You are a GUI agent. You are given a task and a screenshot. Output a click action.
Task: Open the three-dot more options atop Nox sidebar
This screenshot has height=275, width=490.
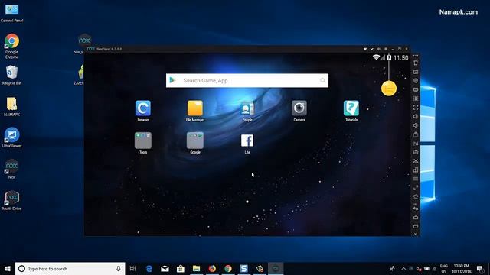(x=416, y=56)
